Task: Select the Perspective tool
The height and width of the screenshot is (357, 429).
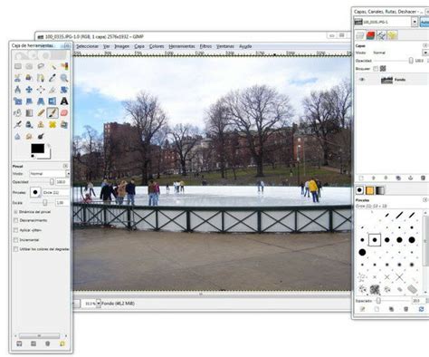Action: pyautogui.click(x=41, y=101)
